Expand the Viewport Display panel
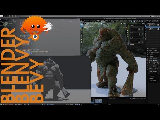This screenshot has width=160, height=120. click(153, 80)
